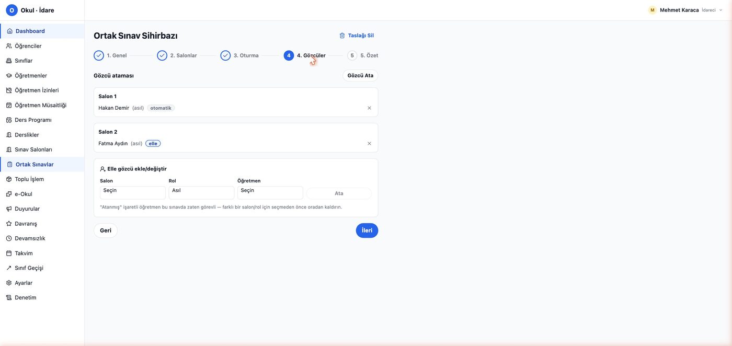
Task: Open the Öğretmen dropdown
Action: [x=270, y=193]
